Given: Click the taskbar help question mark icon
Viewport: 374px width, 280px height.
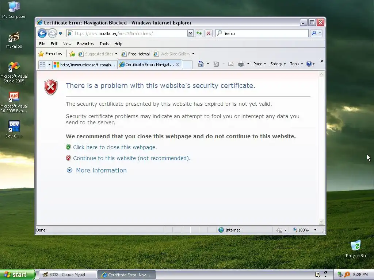Looking at the screenshot, I should tap(317, 275).
